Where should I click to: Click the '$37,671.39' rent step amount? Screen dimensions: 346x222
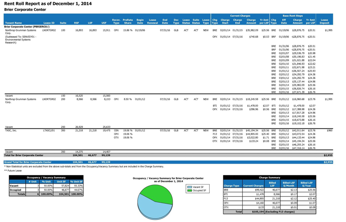(x=298, y=92)
